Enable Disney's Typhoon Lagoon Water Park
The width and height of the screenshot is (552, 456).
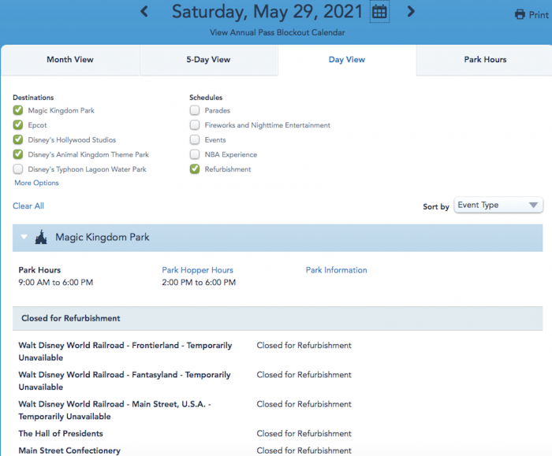click(18, 169)
